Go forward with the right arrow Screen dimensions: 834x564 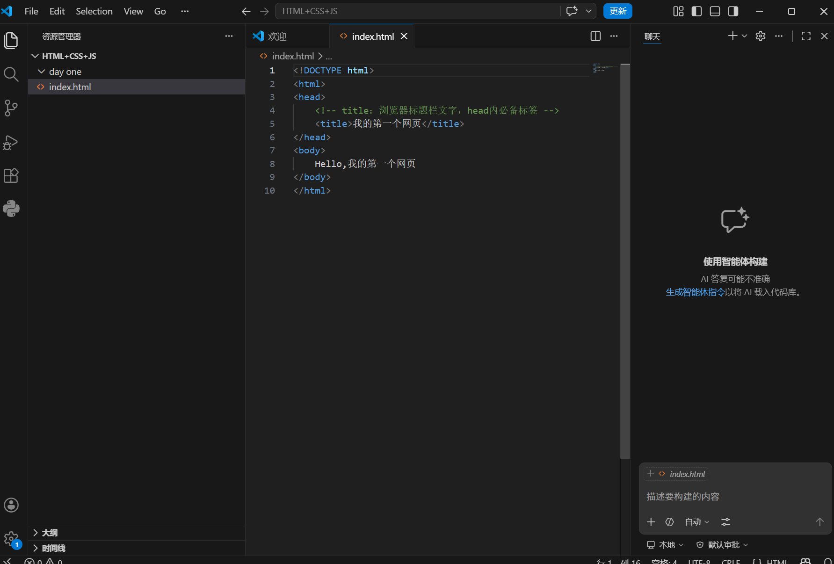pos(264,11)
